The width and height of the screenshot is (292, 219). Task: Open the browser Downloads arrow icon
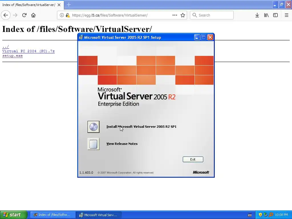pyautogui.click(x=257, y=15)
